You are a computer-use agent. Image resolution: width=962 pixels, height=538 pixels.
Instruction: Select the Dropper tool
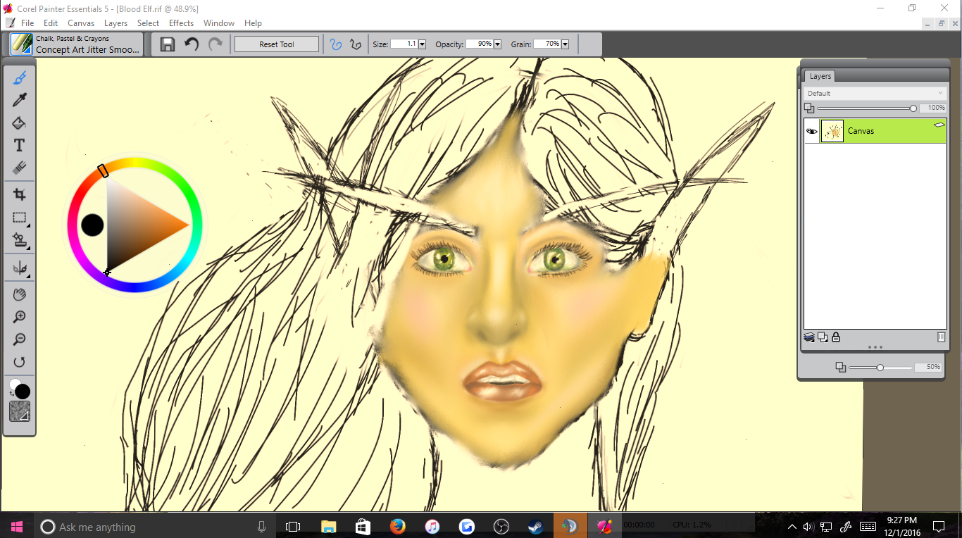(19, 101)
